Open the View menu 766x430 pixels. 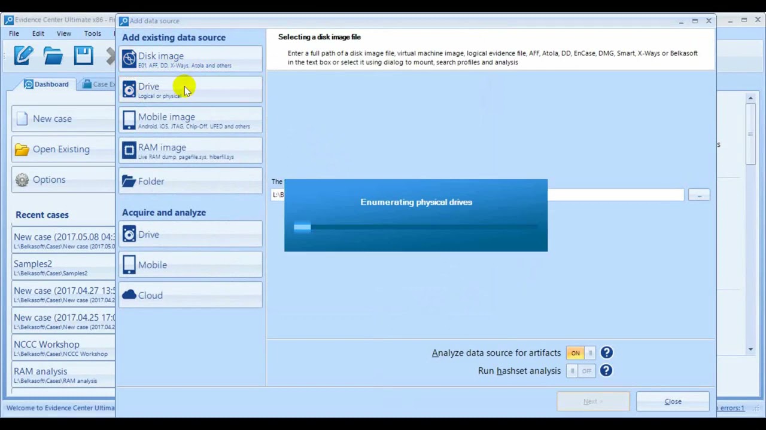(x=64, y=33)
